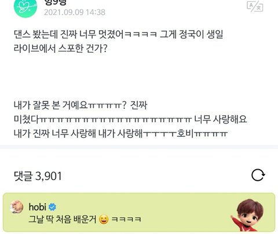
Task: Open the 댓글 3,901 comments count
Action: coord(38,176)
